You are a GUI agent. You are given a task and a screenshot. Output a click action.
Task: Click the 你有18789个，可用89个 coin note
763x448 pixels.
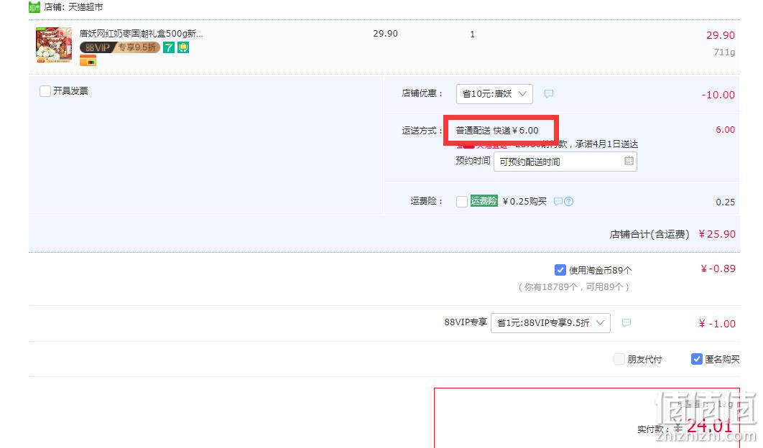pyautogui.click(x=574, y=287)
